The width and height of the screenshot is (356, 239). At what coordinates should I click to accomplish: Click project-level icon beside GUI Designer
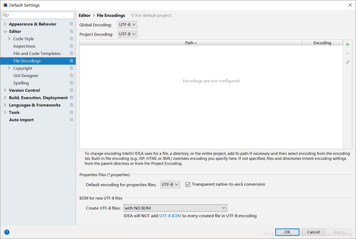(72, 75)
